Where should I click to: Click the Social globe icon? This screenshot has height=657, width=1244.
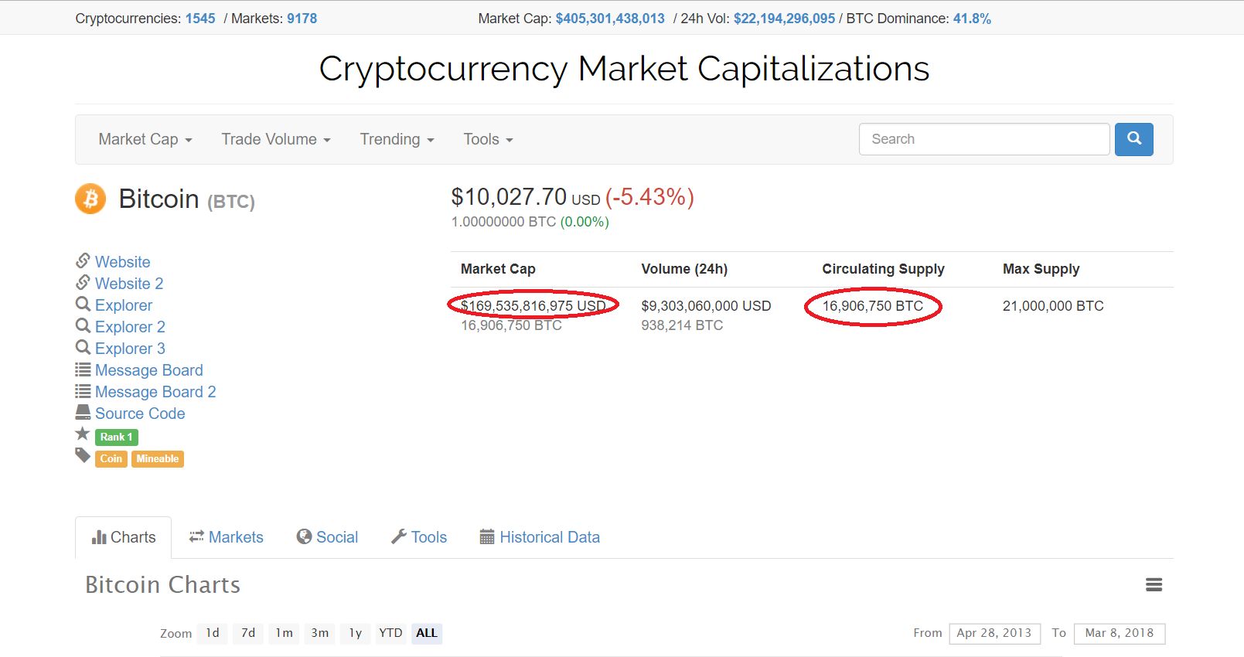point(303,536)
